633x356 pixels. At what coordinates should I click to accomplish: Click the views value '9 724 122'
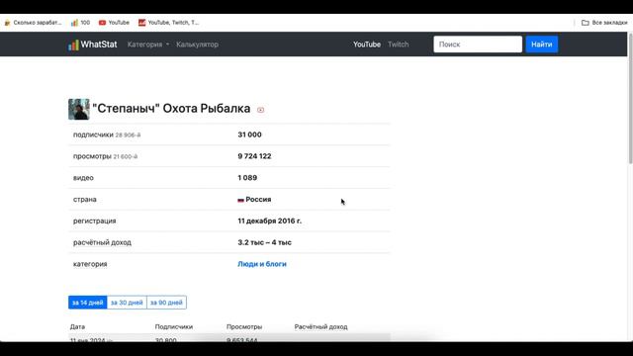tap(254, 156)
